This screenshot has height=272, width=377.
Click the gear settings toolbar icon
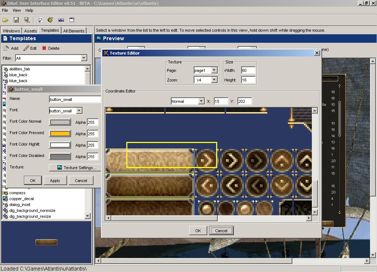[50, 20]
